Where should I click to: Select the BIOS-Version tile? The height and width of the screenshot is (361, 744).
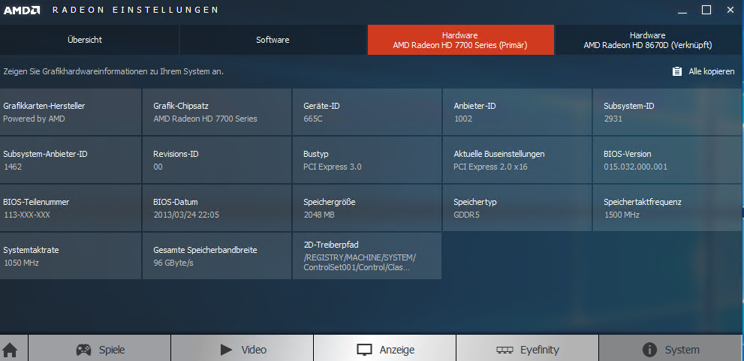point(667,160)
